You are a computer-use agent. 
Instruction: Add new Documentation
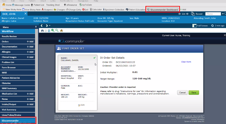click(x=30, y=47)
